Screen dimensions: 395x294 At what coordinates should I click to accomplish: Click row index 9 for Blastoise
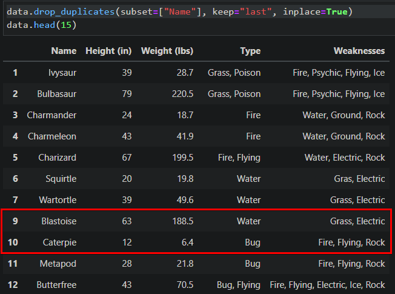tap(15, 221)
